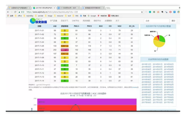Click the browser back arrow
Screen dimensions: 183x115
click(8, 12)
